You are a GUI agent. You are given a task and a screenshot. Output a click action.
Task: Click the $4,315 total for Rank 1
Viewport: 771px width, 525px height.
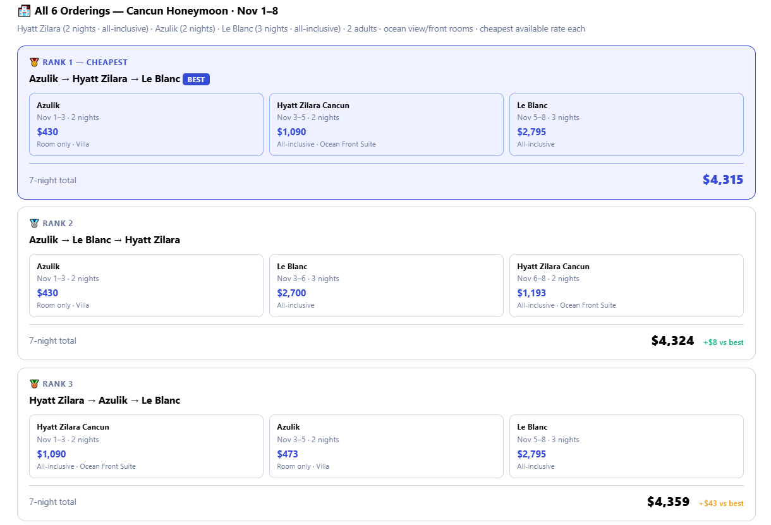pos(723,179)
